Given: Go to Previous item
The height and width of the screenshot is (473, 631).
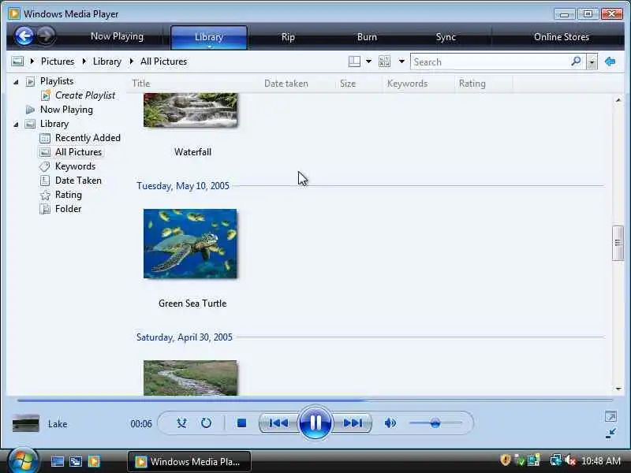Looking at the screenshot, I should 278,423.
